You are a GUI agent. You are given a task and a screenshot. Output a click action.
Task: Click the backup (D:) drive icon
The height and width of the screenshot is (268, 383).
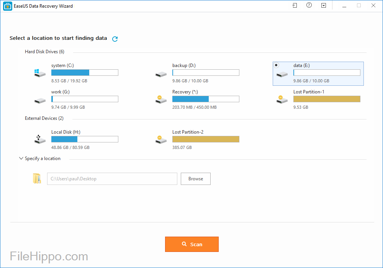coord(161,73)
